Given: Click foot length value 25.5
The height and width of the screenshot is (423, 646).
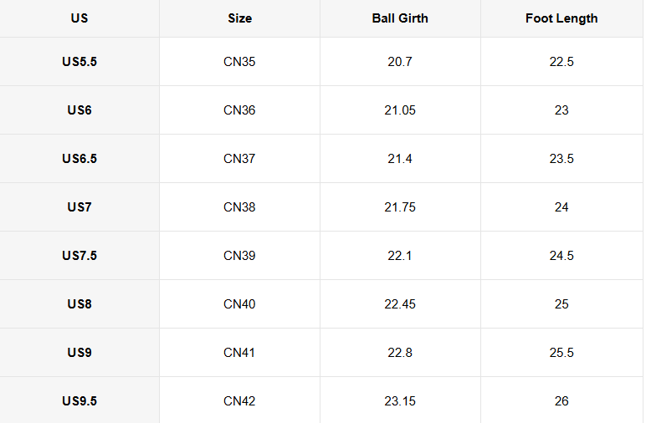Looking at the screenshot, I should (561, 353).
